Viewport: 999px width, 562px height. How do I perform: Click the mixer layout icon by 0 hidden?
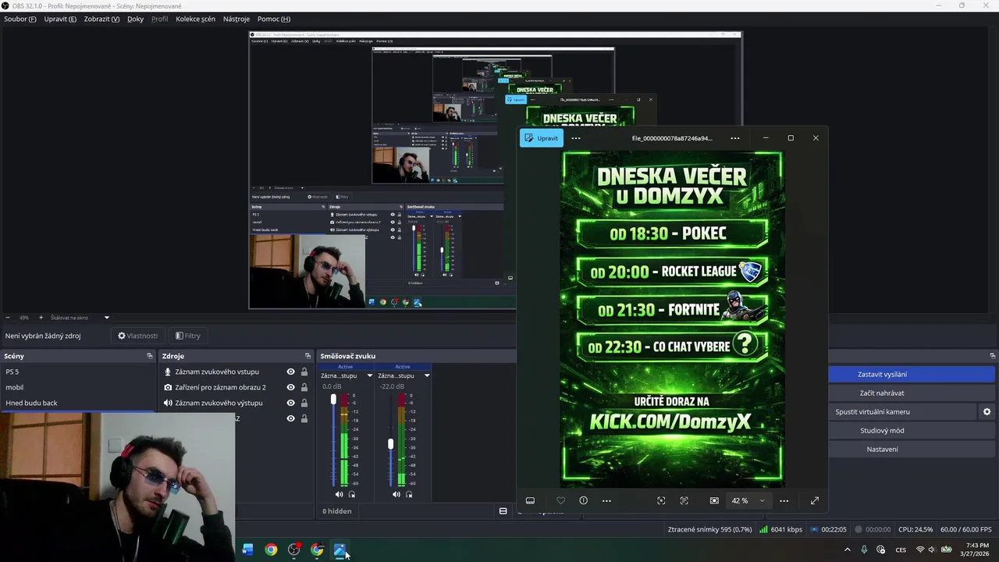(503, 511)
